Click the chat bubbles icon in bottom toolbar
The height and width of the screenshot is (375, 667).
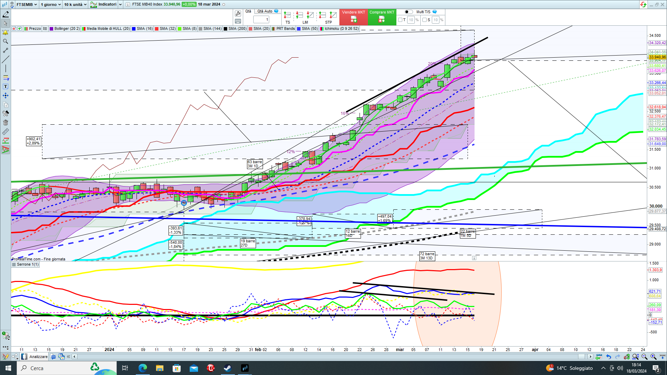click(x=53, y=357)
